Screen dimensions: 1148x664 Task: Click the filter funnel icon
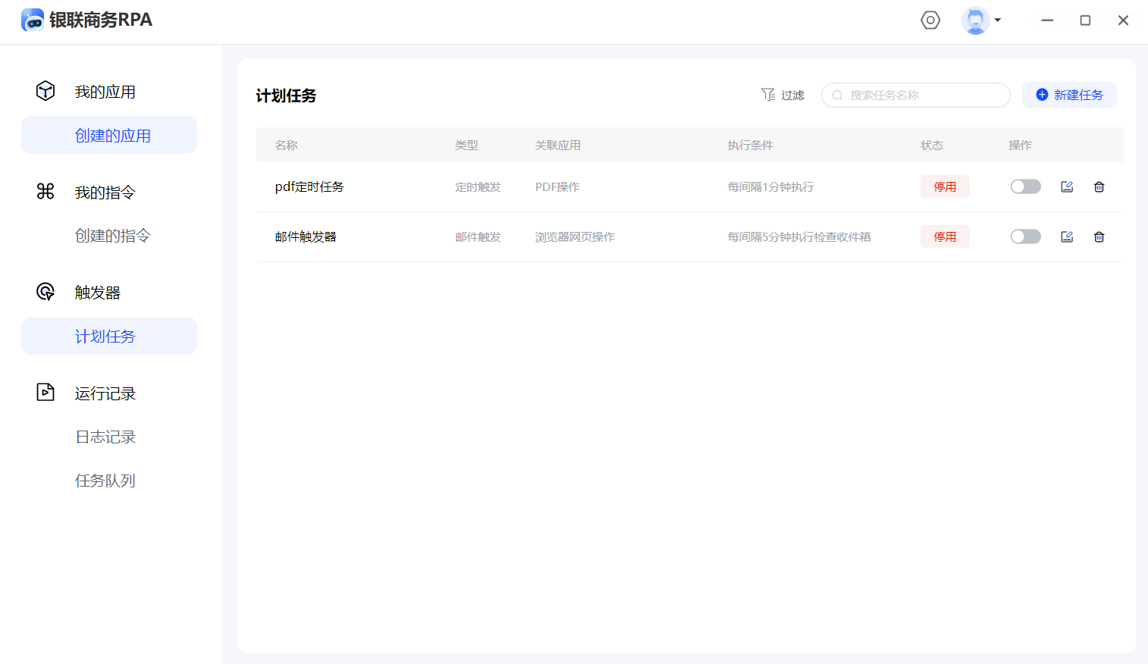click(767, 95)
